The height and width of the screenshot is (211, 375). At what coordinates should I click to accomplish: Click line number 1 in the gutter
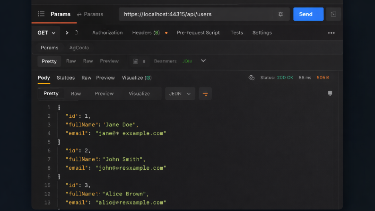[x=49, y=107]
